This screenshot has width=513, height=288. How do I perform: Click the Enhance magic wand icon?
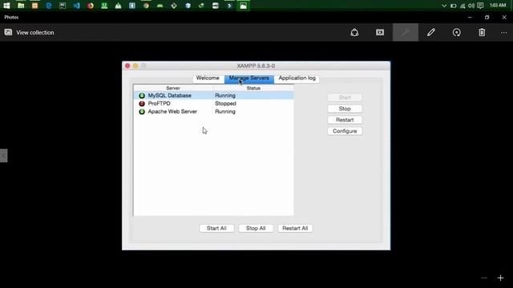(x=406, y=32)
